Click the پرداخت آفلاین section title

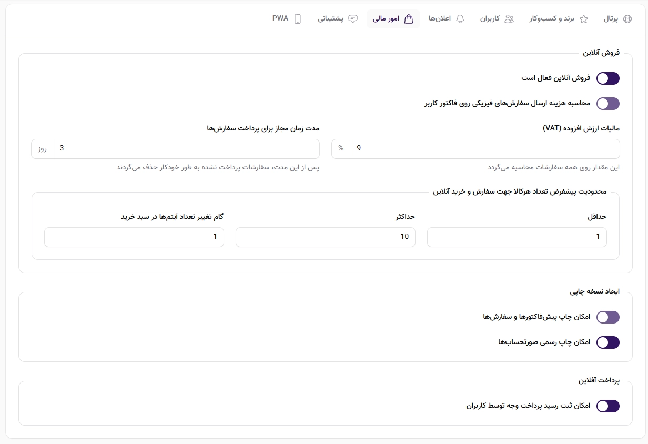pyautogui.click(x=599, y=380)
